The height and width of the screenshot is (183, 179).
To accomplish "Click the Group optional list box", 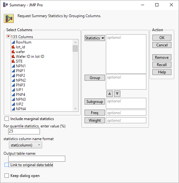I will (126, 82).
